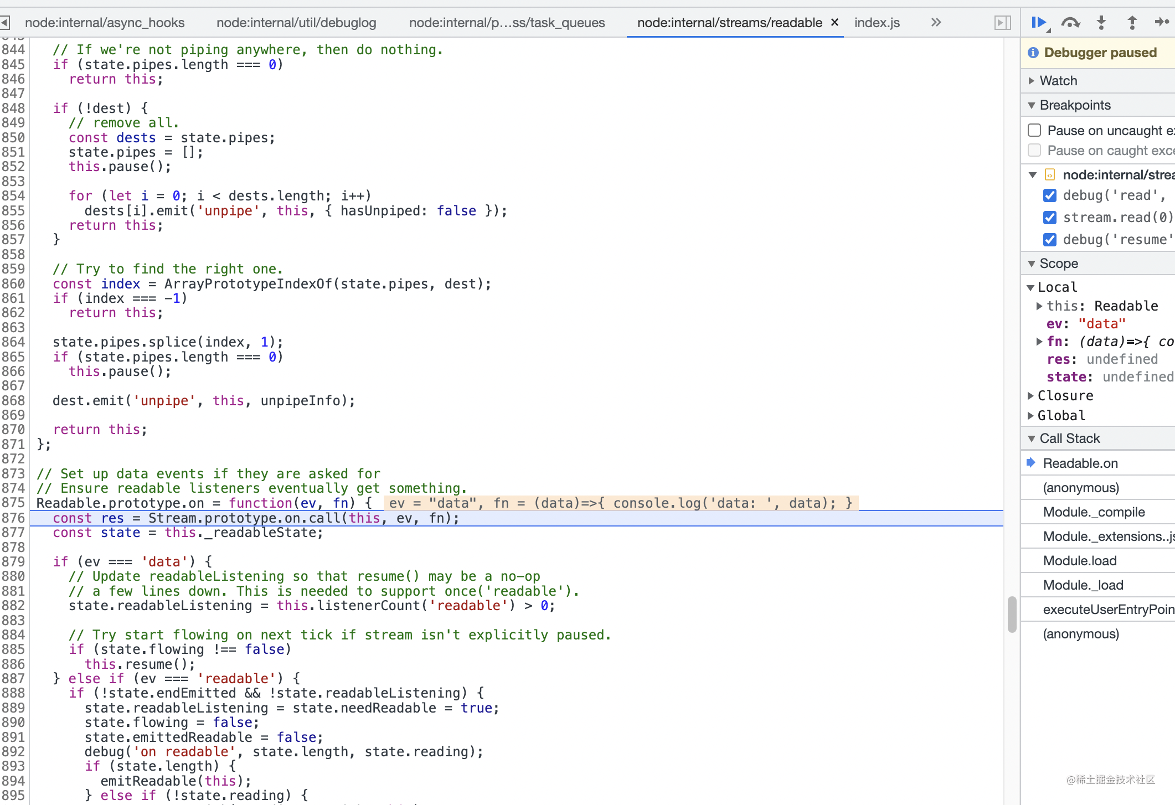Click 'emitReadable(this);' on line 894
Screen dimensions: 1175x805
pyautogui.click(x=176, y=781)
